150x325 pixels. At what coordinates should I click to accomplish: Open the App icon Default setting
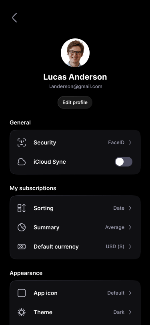75,293
